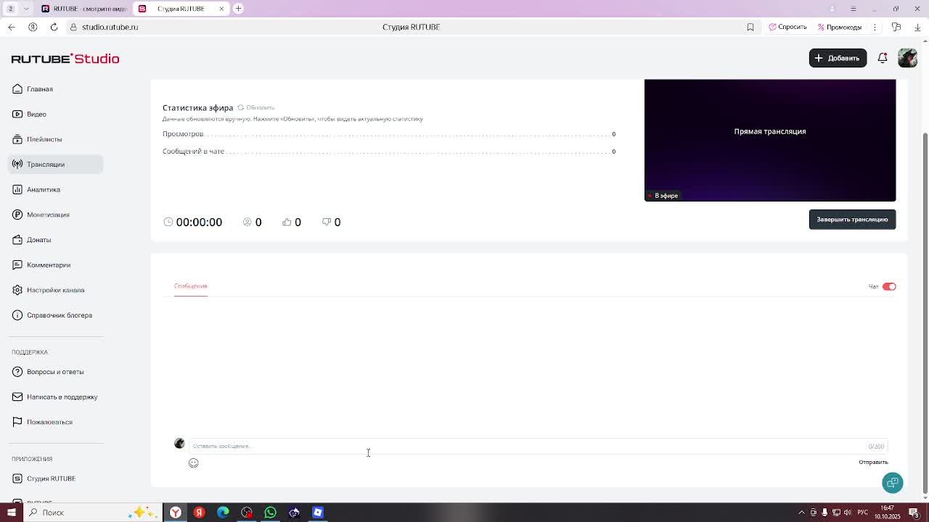Viewport: 929px width, 522px height.
Task: Open a new browser tab
Action: [x=238, y=9]
